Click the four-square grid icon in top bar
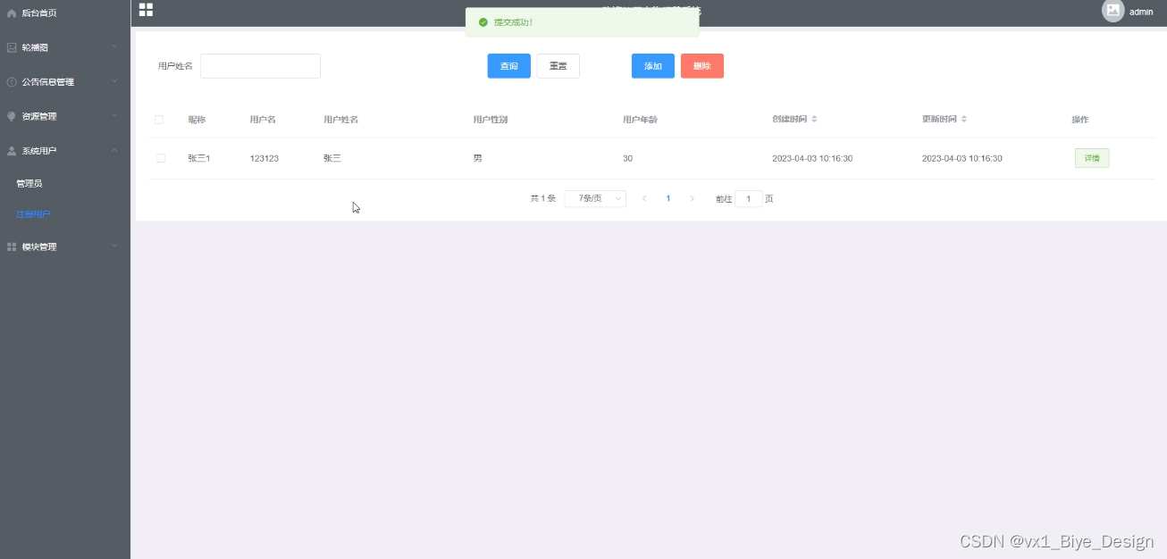 point(146,10)
